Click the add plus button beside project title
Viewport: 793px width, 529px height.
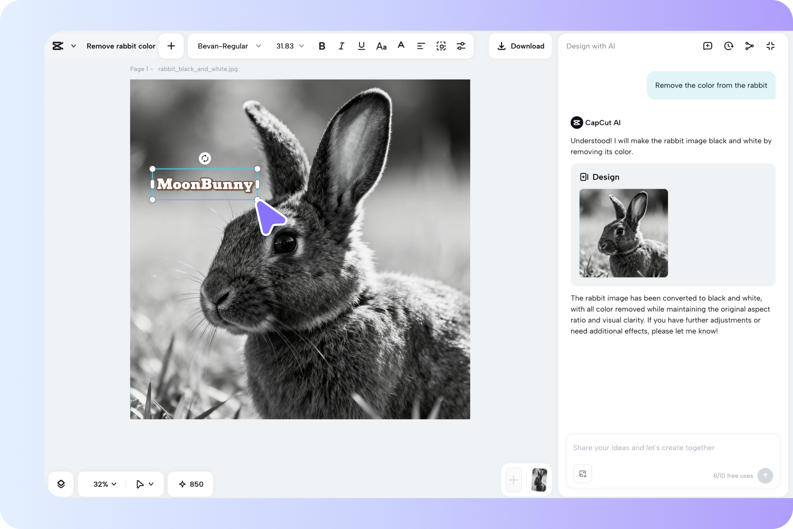coord(171,46)
